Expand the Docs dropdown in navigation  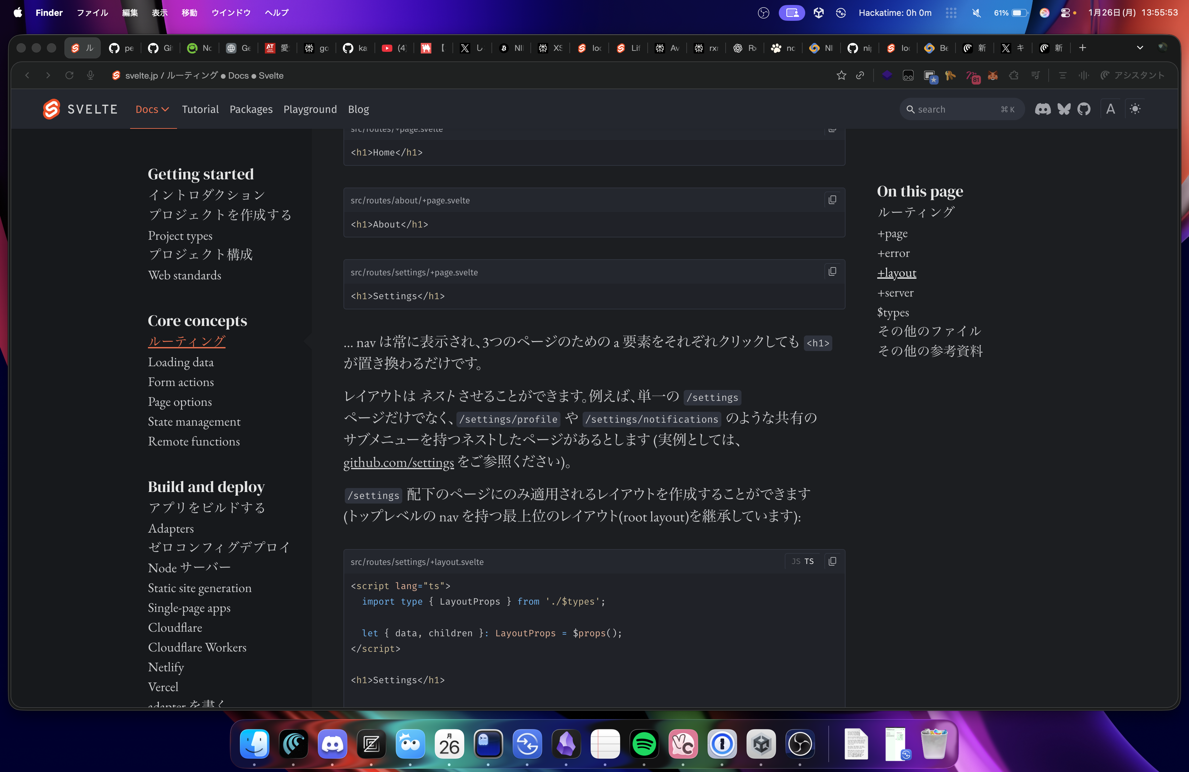[152, 109]
